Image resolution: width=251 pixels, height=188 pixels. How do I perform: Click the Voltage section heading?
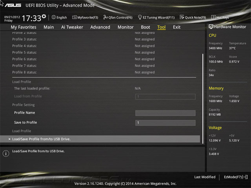tap(215, 128)
